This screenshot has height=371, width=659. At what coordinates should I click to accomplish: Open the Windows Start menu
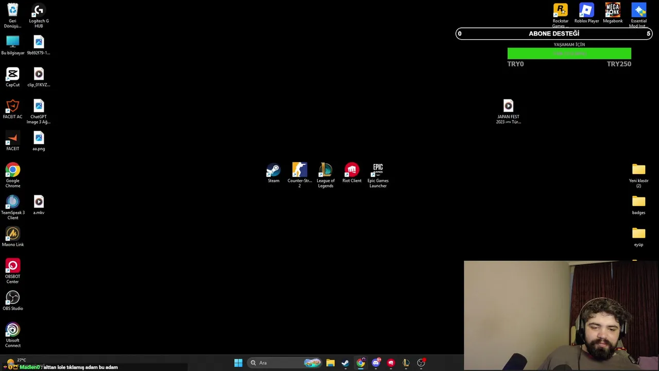tap(238, 363)
